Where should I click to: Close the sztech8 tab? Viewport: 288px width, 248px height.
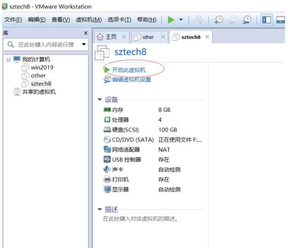(x=207, y=37)
